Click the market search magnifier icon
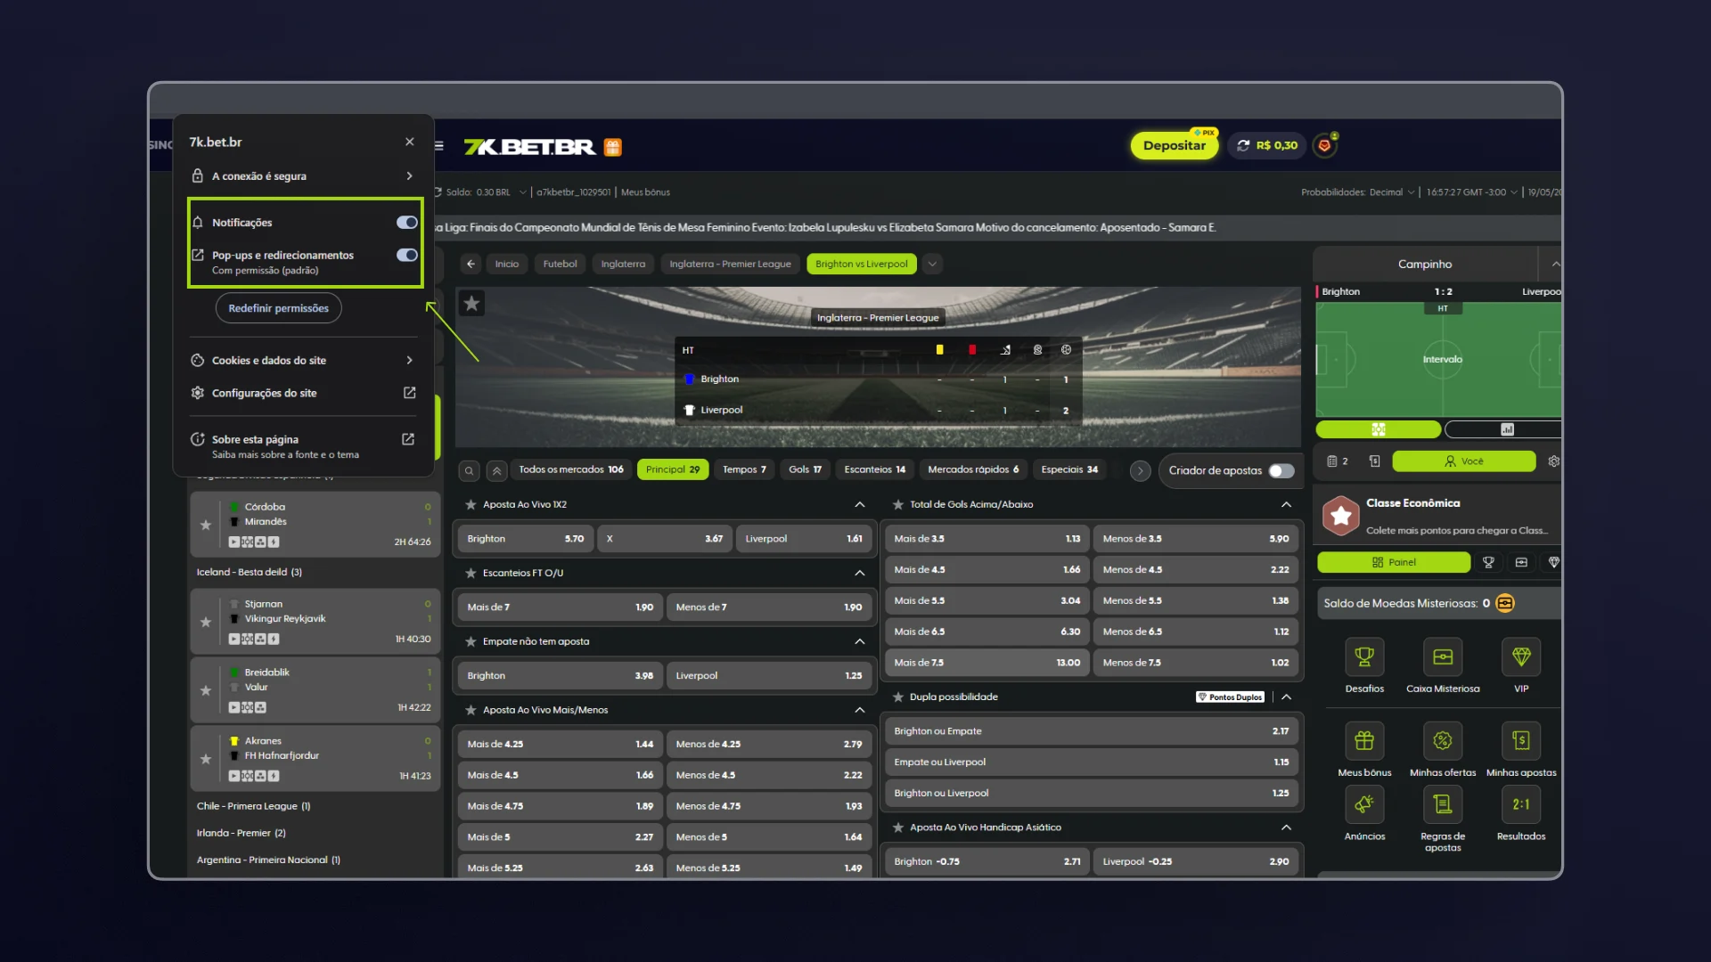1711x962 pixels. tap(469, 471)
